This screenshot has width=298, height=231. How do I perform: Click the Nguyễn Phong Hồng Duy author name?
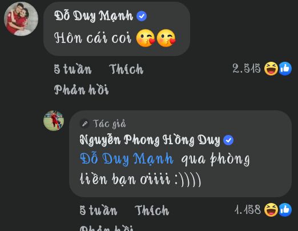[x=150, y=140]
